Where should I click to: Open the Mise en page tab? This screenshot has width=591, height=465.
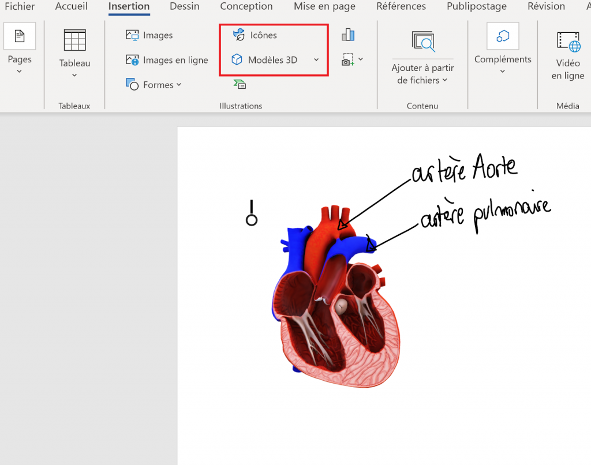coord(324,6)
